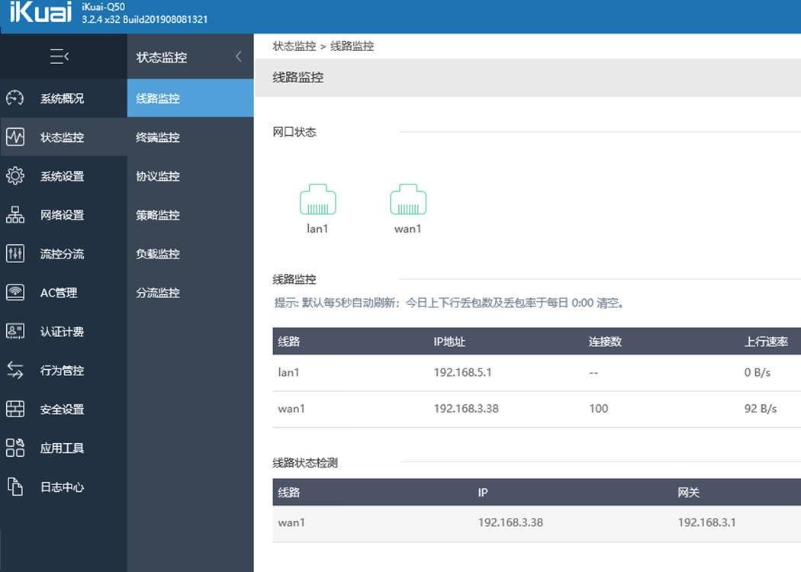The width and height of the screenshot is (801, 572).
Task: Click the wan1 port connector icon
Action: 408,199
